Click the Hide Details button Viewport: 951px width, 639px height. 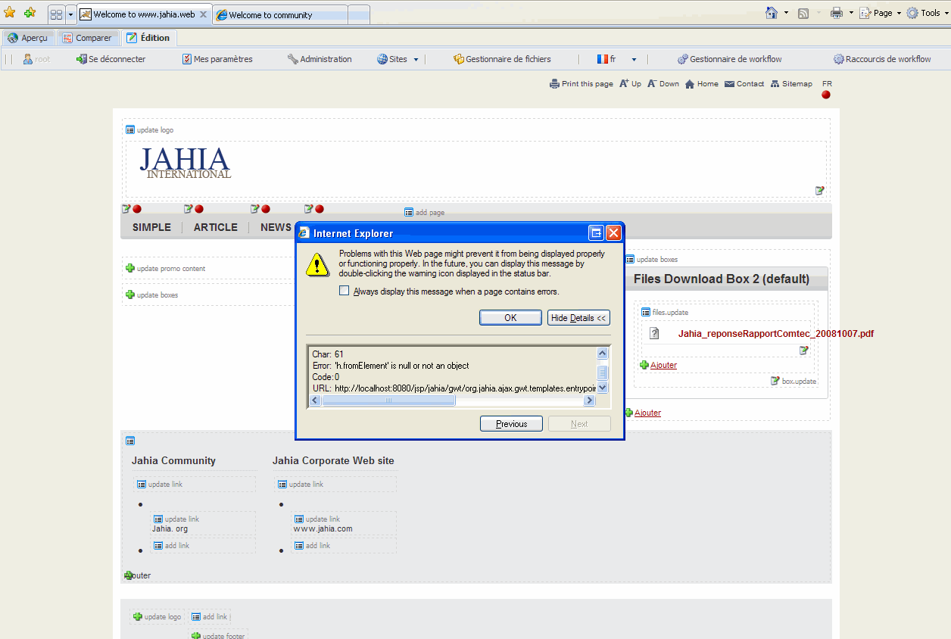coord(578,318)
